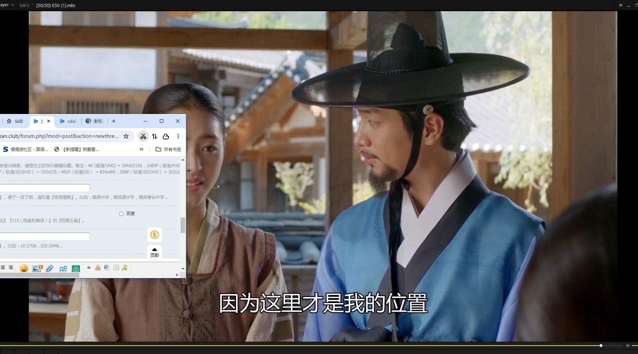Image resolution: width=638 pixels, height=354 pixels.
Task: Switch to the cdsli browser tab
Action: point(69,121)
